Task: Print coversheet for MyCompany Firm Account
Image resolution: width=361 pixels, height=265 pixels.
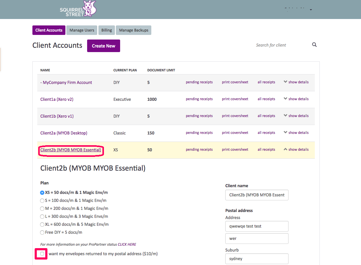Action: pyautogui.click(x=235, y=82)
